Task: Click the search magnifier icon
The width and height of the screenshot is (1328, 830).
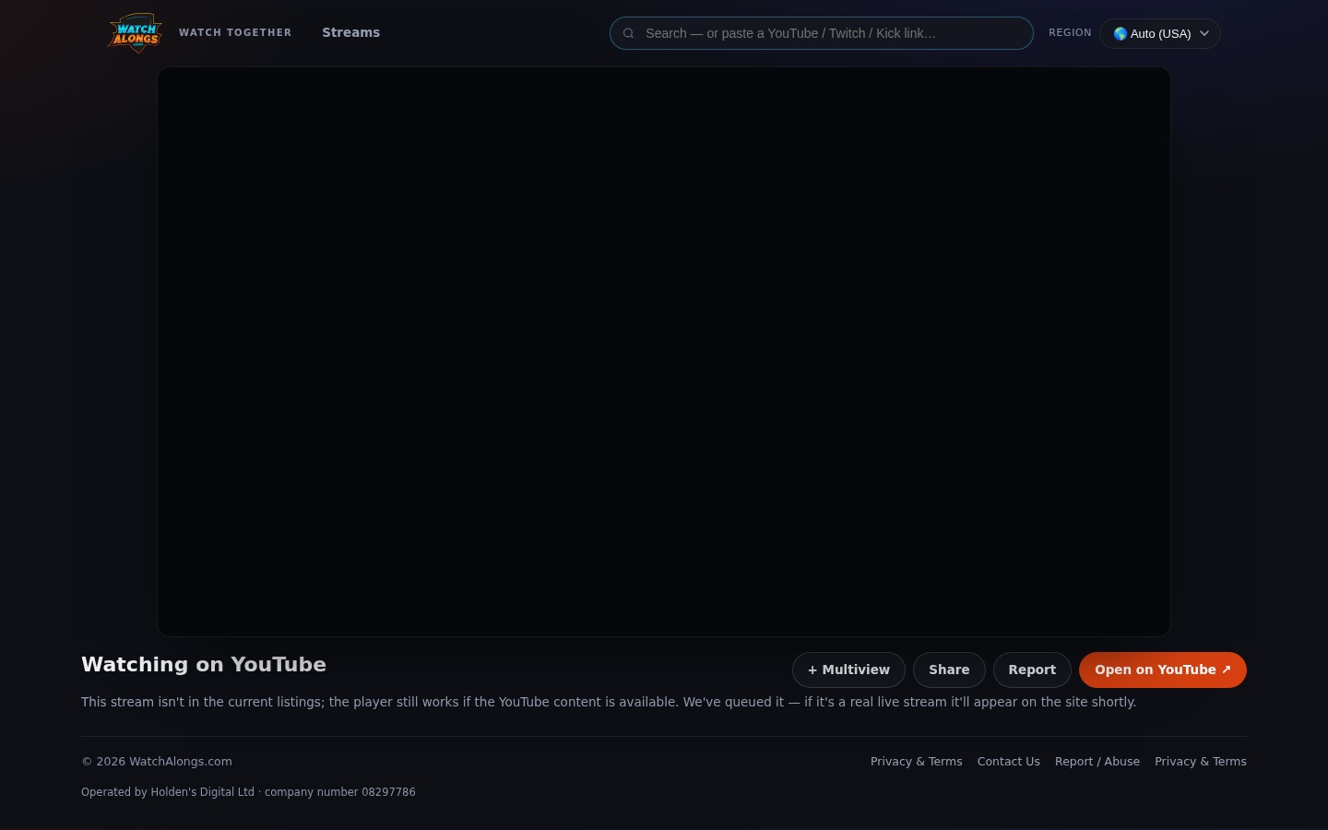Action: (629, 33)
